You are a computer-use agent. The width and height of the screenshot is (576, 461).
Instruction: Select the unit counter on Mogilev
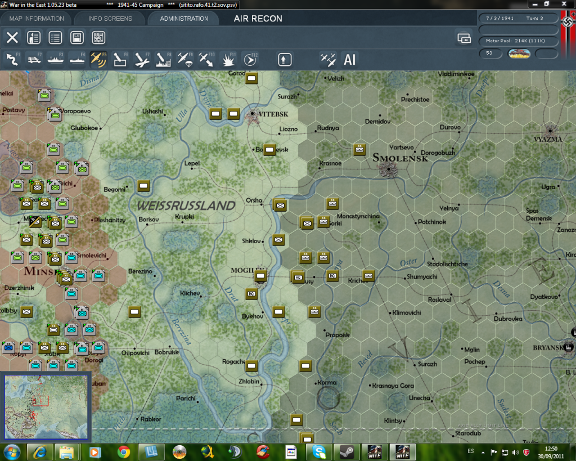coord(260,276)
